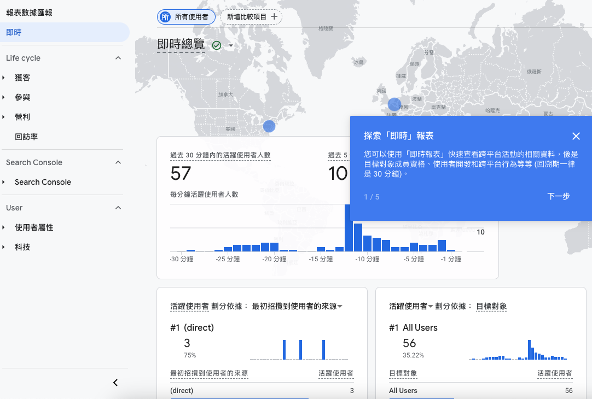Open the 最初招攬到使用者的來源 dimension dropdown

coord(340,307)
